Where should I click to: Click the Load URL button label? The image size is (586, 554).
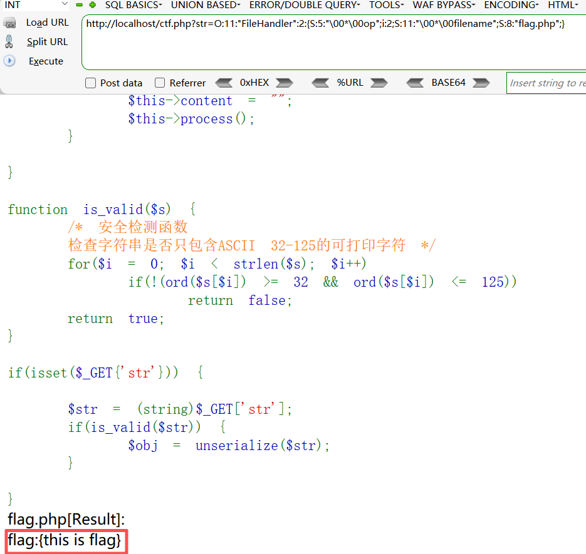tap(48, 23)
